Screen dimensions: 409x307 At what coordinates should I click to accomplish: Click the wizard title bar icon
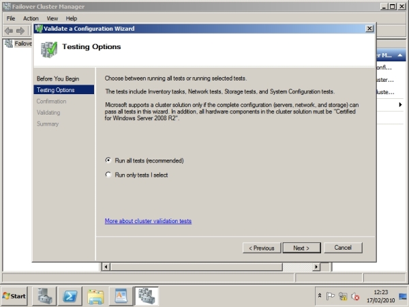pos(39,28)
